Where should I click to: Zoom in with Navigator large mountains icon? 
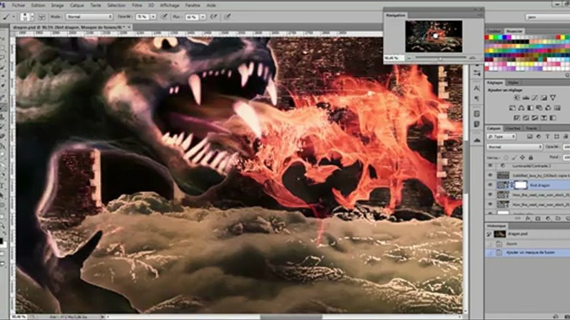point(472,58)
